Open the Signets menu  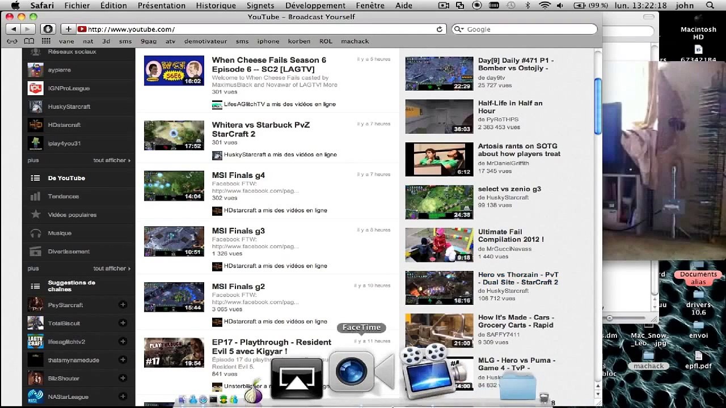(x=260, y=6)
